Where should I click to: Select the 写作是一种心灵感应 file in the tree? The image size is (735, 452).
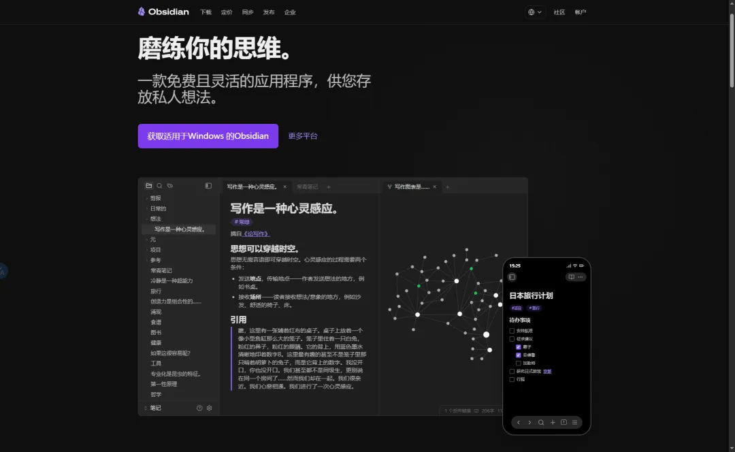(x=178, y=229)
